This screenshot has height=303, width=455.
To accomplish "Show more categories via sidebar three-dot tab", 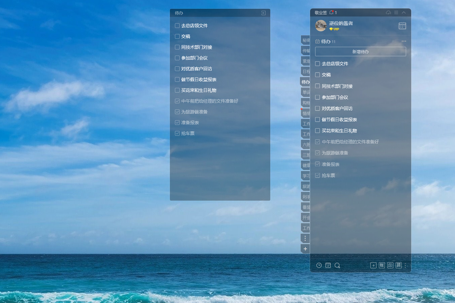I will tap(305, 238).
